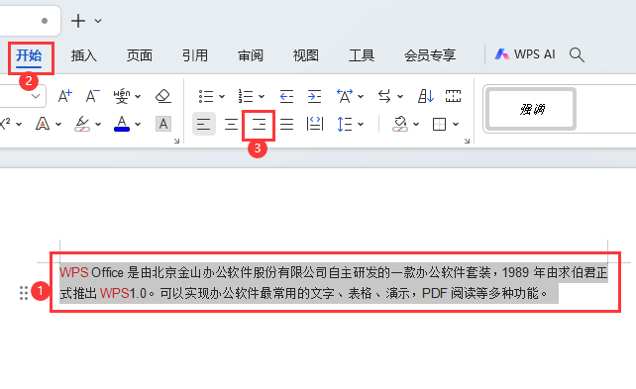Expand line spacing dropdown arrow
Screen dimensions: 636x389
click(x=361, y=124)
